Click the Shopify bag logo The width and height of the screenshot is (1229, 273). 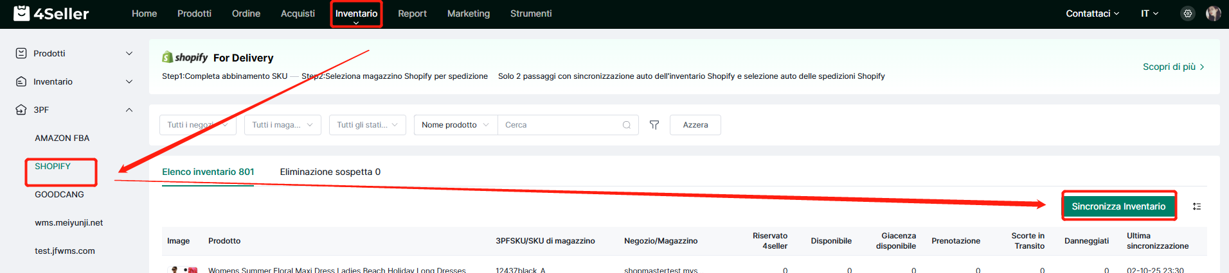click(x=168, y=57)
